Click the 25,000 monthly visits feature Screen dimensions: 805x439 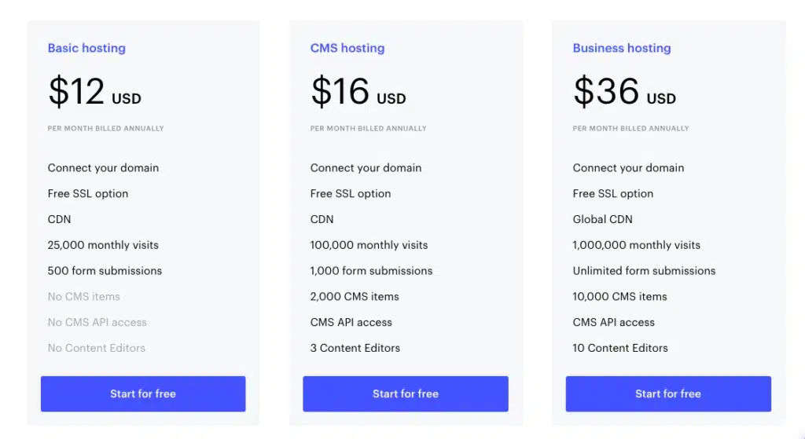tap(103, 245)
